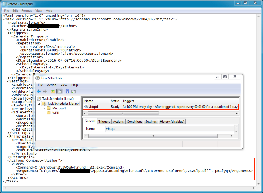The image size is (263, 193).
Task: Toggle the Show/Hide Console Tree icon
Action: click(59, 92)
